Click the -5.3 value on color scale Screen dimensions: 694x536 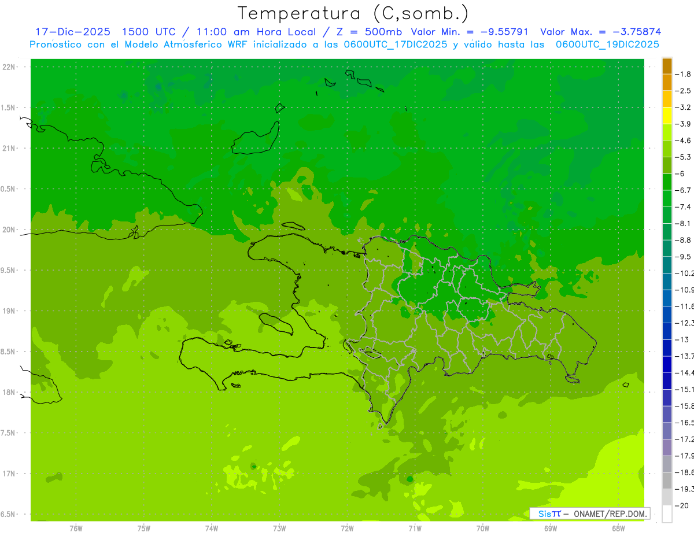click(x=684, y=157)
